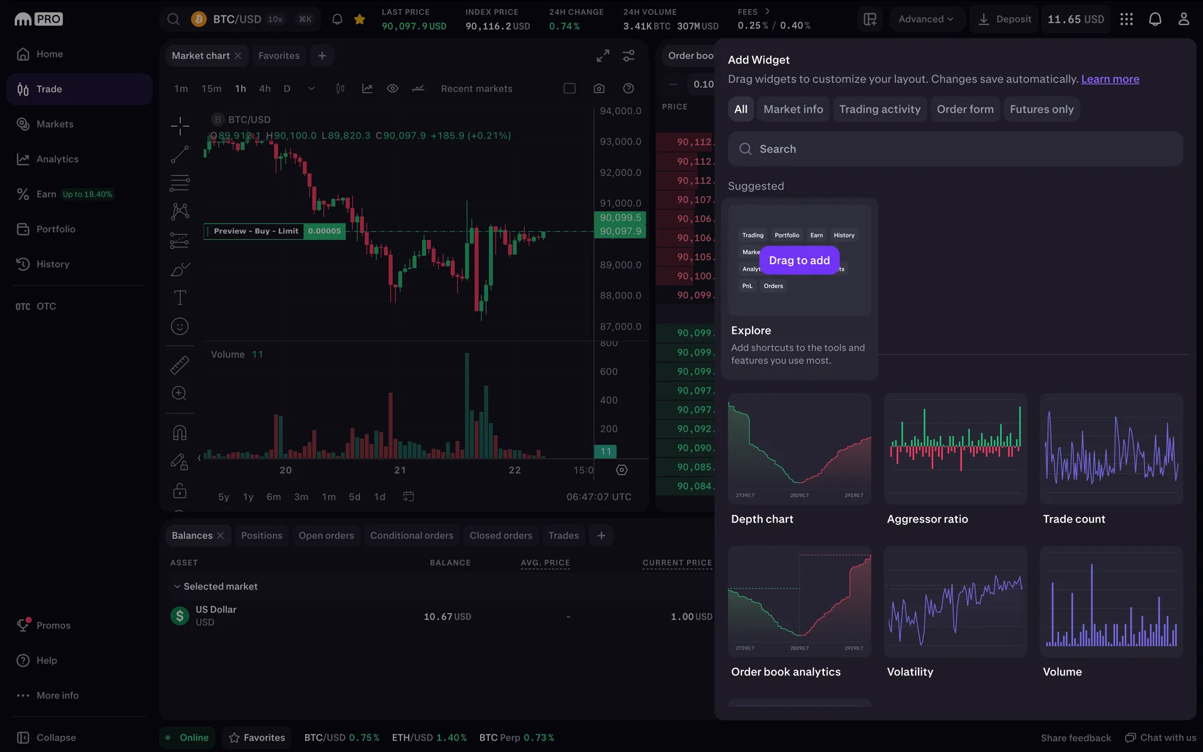
Task: Select the Depth chart widget thumbnail
Action: 799,449
